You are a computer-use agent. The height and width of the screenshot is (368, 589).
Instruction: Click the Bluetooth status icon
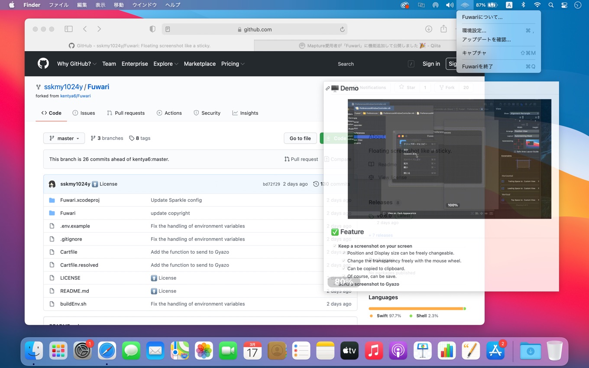pos(523,5)
